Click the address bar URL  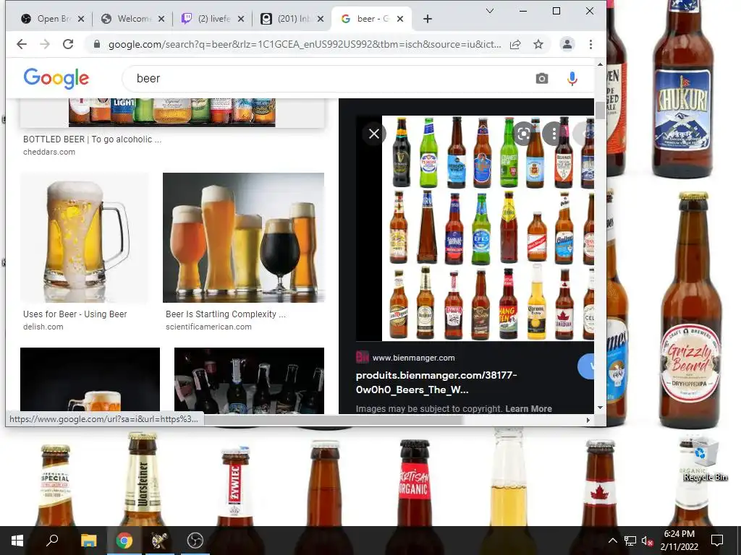pyautogui.click(x=305, y=44)
